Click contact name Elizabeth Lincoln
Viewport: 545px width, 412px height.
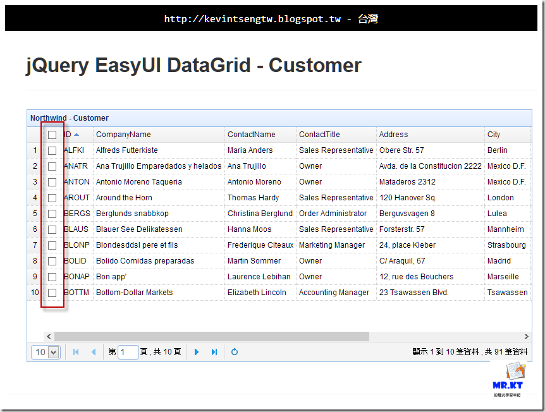coord(257,293)
